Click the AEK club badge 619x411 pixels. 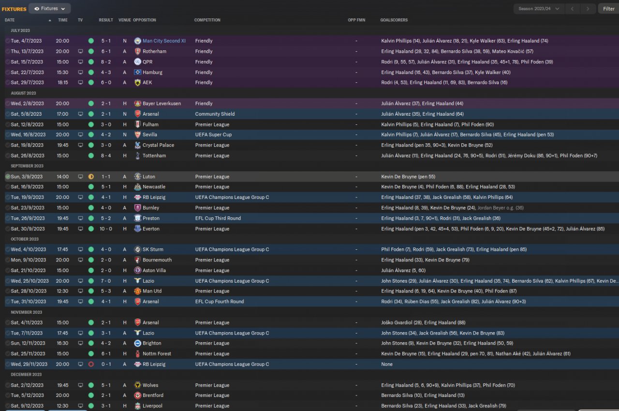click(x=137, y=83)
